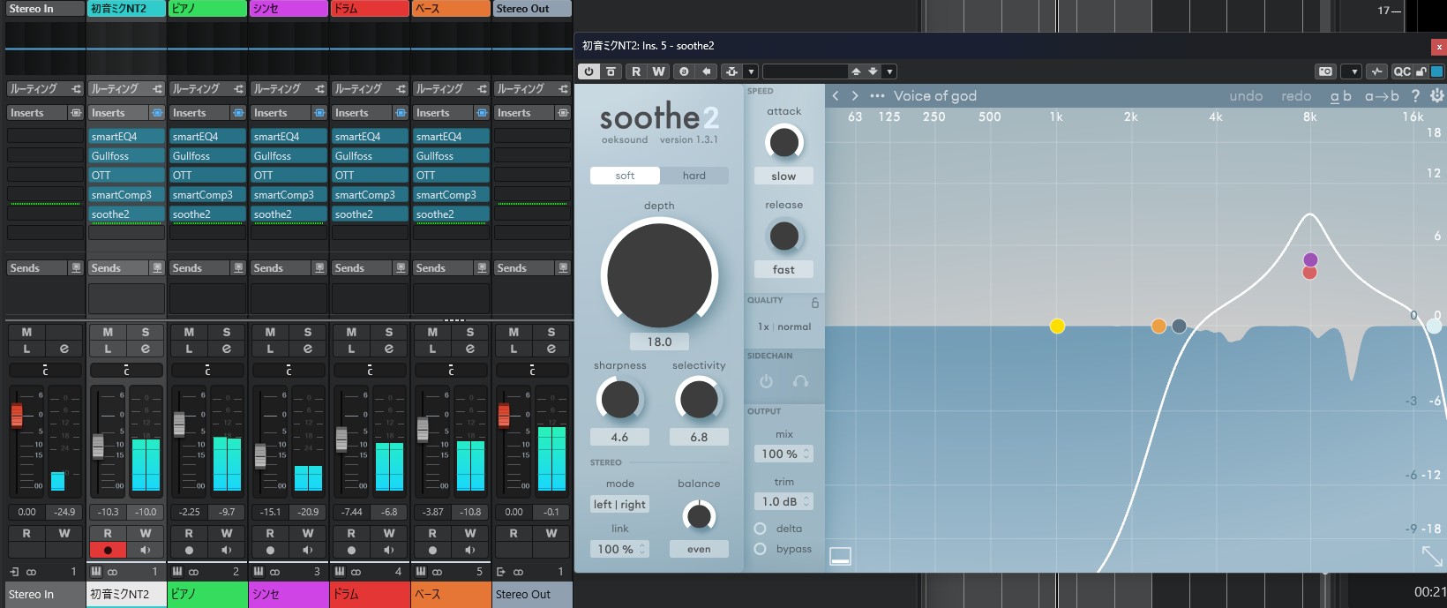Click the plugin snapshot camera icon
Image resolution: width=1447 pixels, height=608 pixels.
1325,71
